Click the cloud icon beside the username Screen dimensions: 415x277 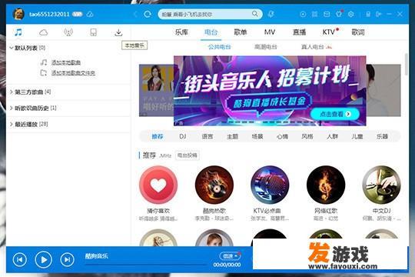pos(90,14)
